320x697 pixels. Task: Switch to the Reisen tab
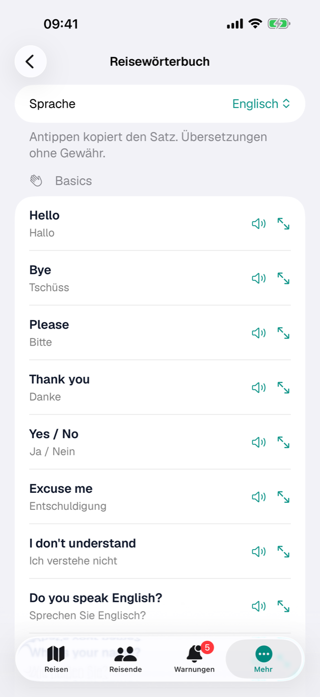pos(56,659)
